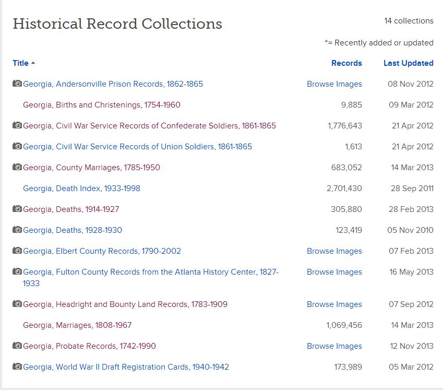Sort by the Records column header

point(346,63)
